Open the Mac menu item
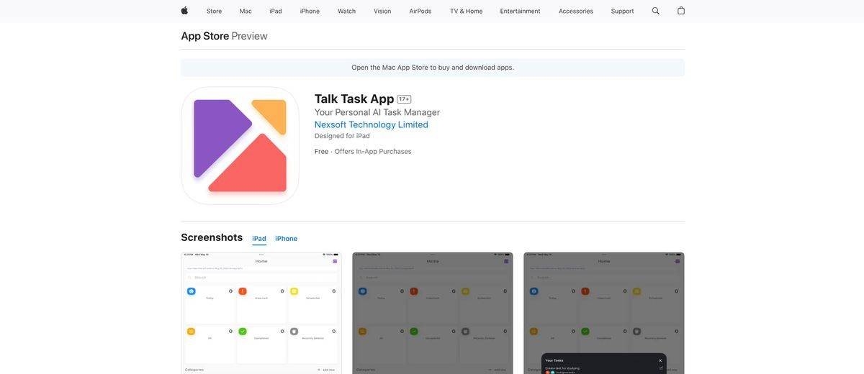Image resolution: width=864 pixels, height=374 pixels. [246, 11]
